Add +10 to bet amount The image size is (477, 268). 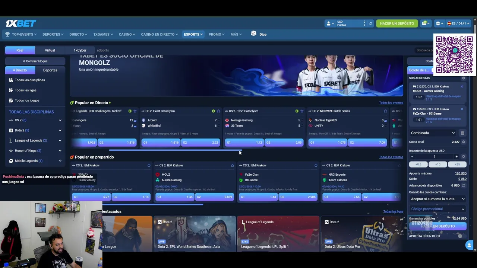click(437, 164)
